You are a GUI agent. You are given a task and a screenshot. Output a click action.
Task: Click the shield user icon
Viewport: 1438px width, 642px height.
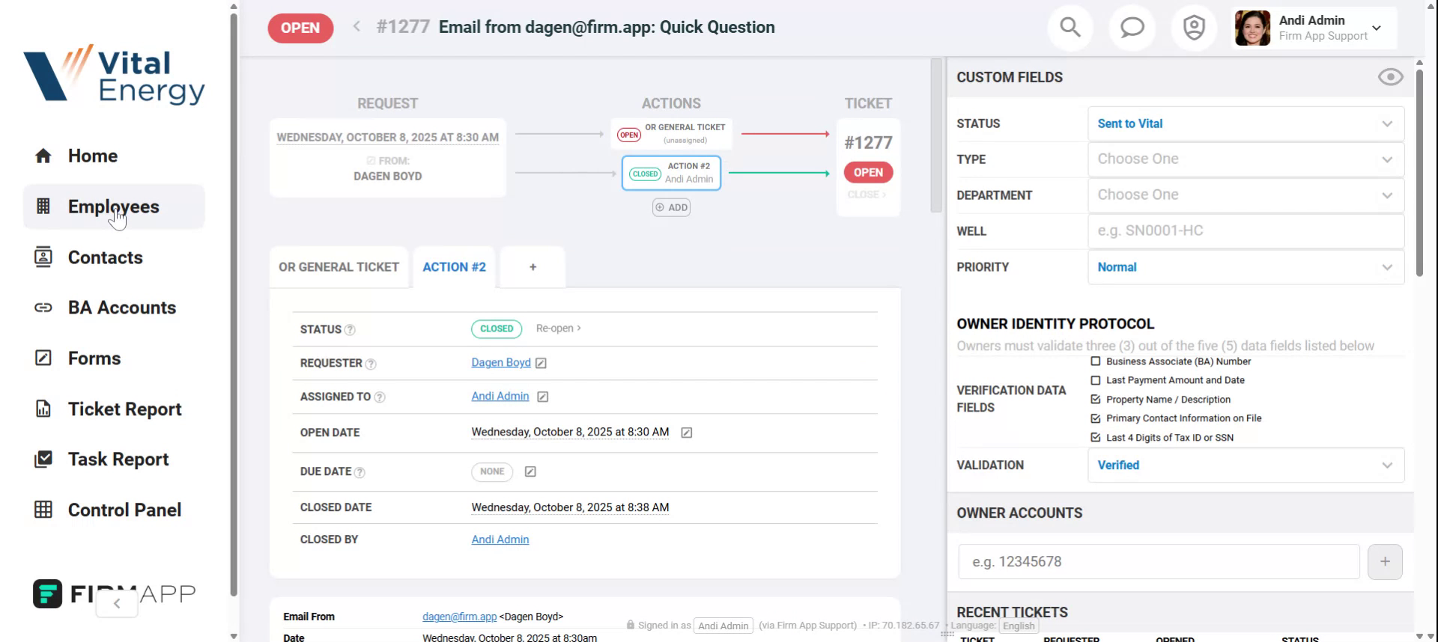1194,28
